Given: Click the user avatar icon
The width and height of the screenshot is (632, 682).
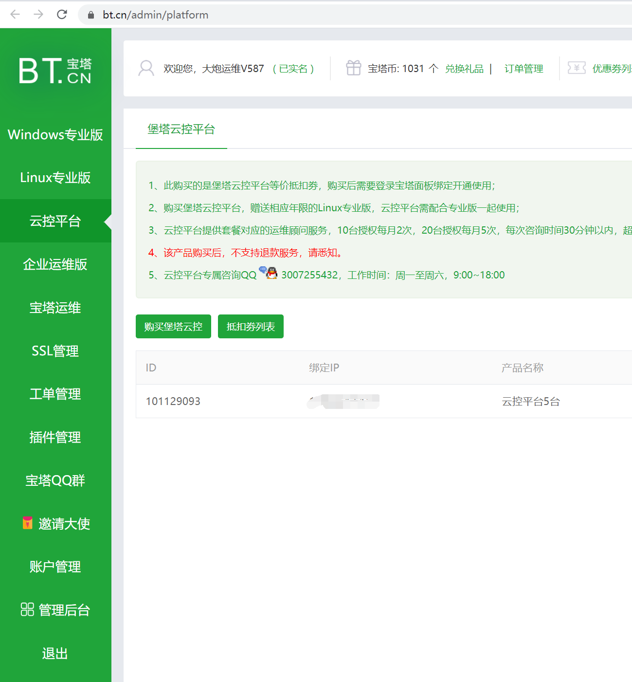Looking at the screenshot, I should (x=146, y=69).
